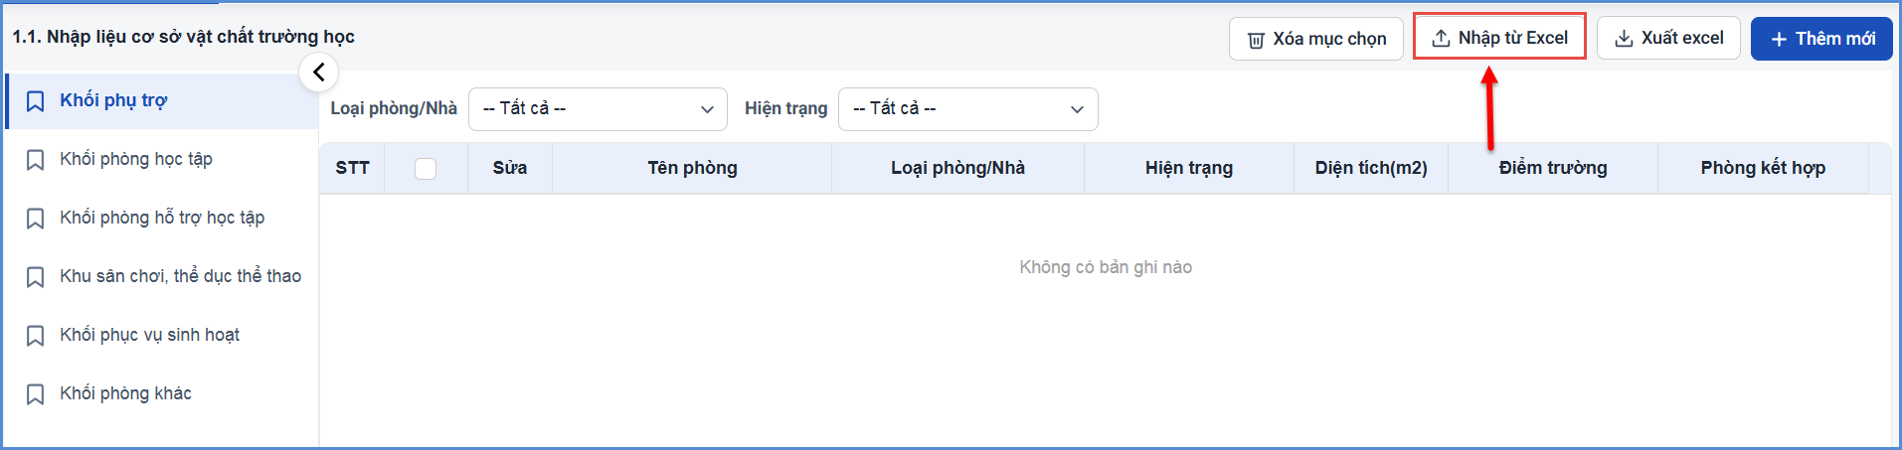
Task: Click the Phòng kết hợp column header
Action: tap(1763, 168)
